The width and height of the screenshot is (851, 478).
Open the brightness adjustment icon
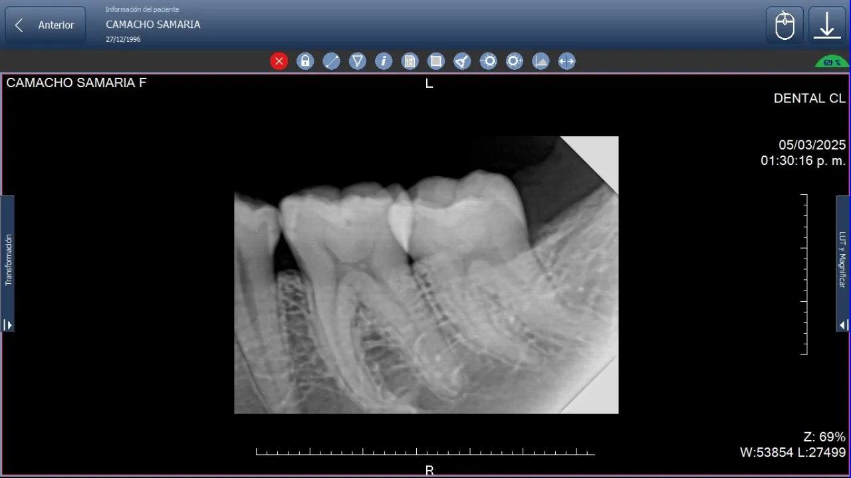[488, 61]
